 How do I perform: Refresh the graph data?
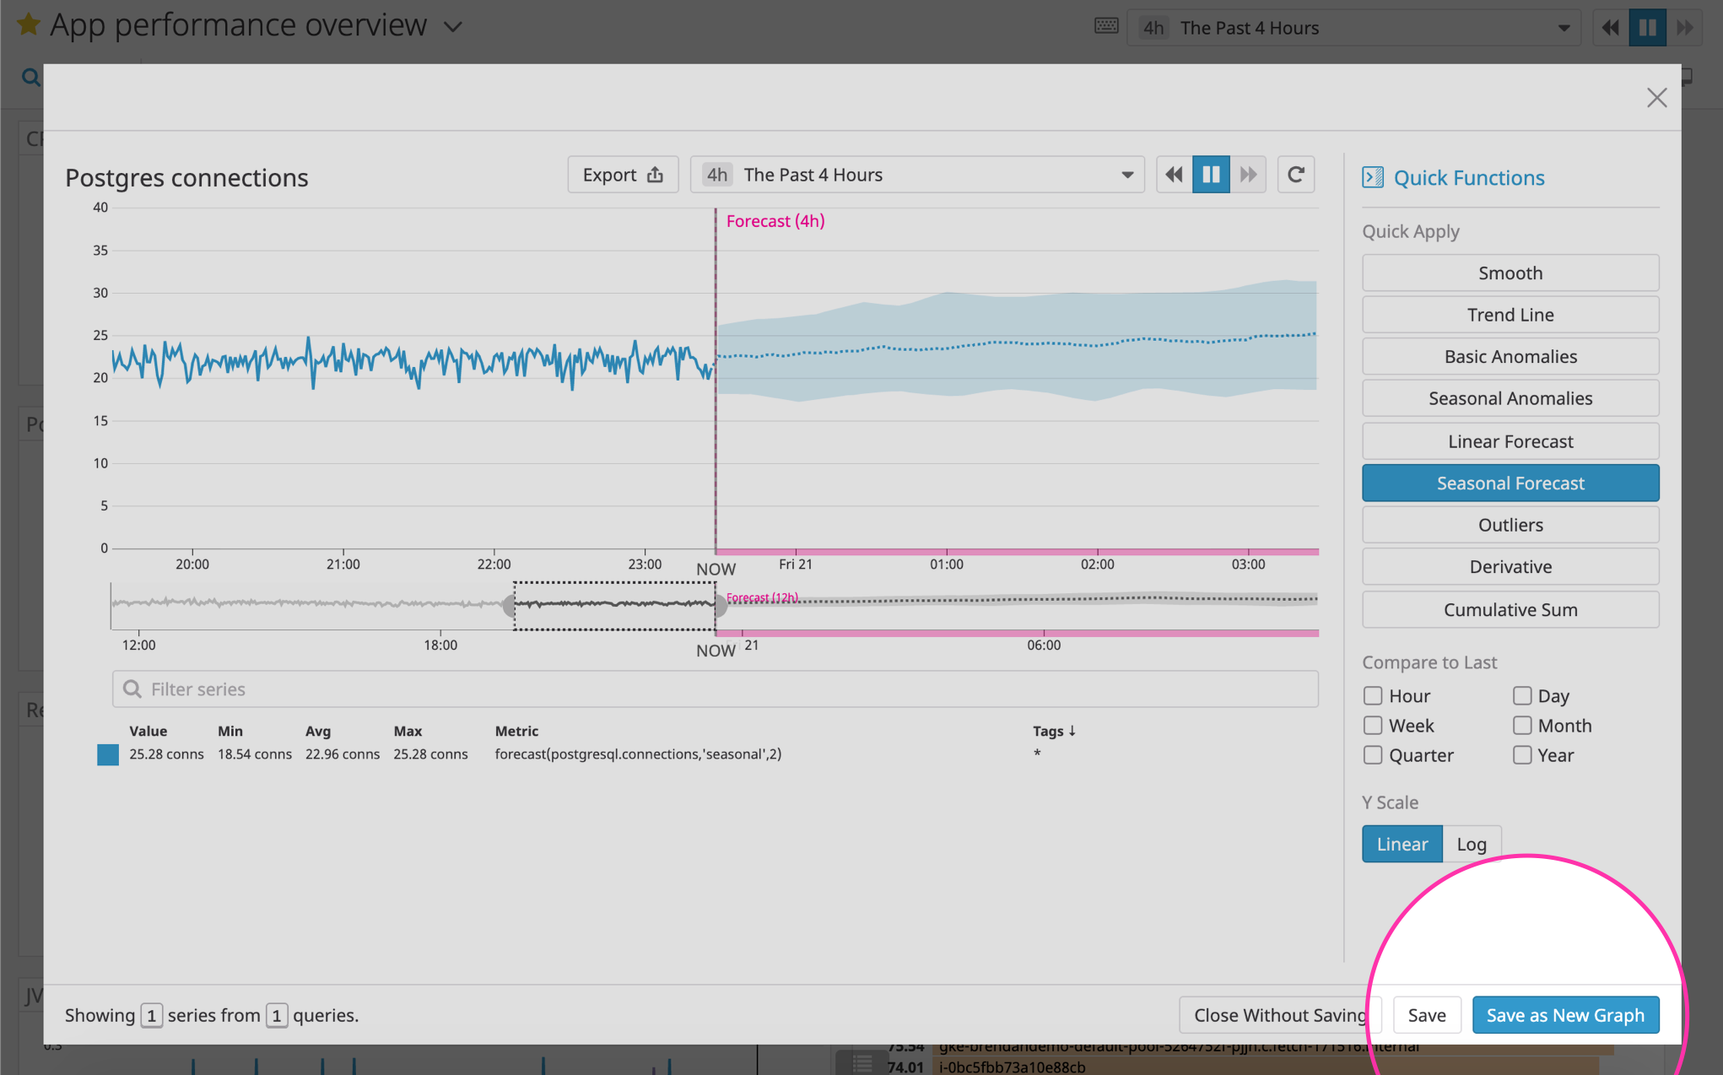[1296, 174]
